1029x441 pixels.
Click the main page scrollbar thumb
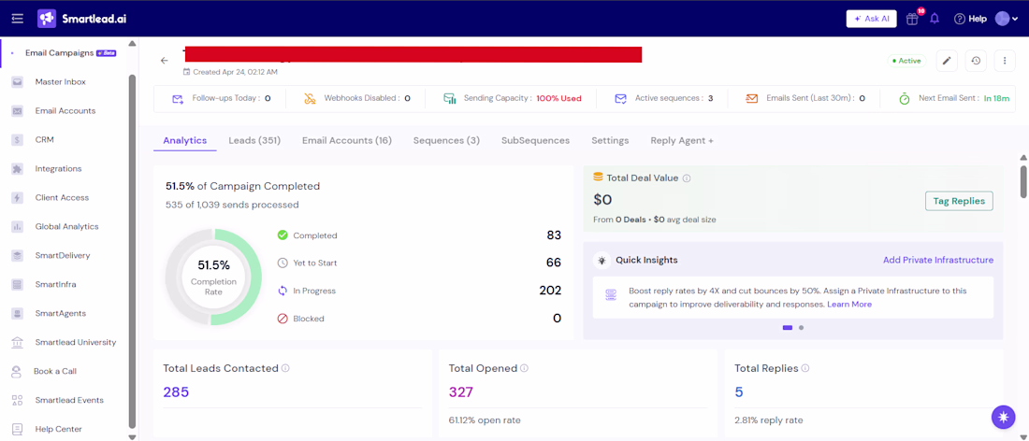click(1023, 181)
